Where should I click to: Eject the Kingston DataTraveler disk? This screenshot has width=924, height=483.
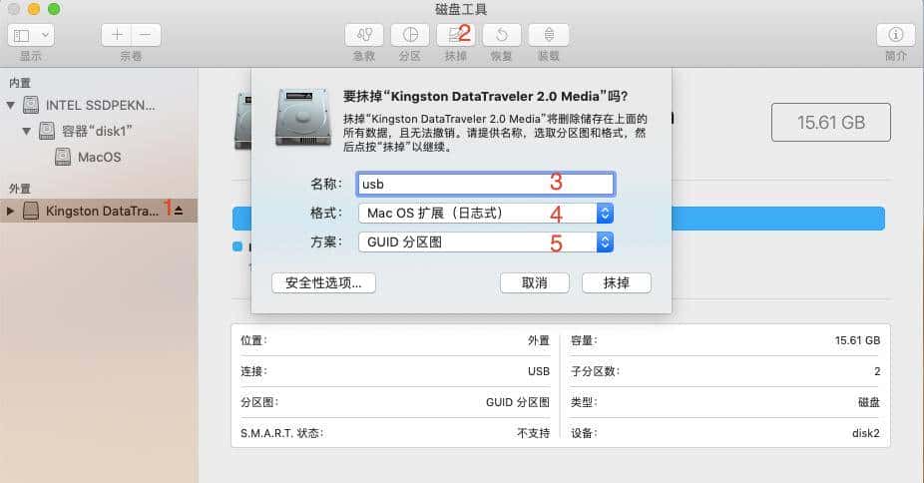coord(179,211)
